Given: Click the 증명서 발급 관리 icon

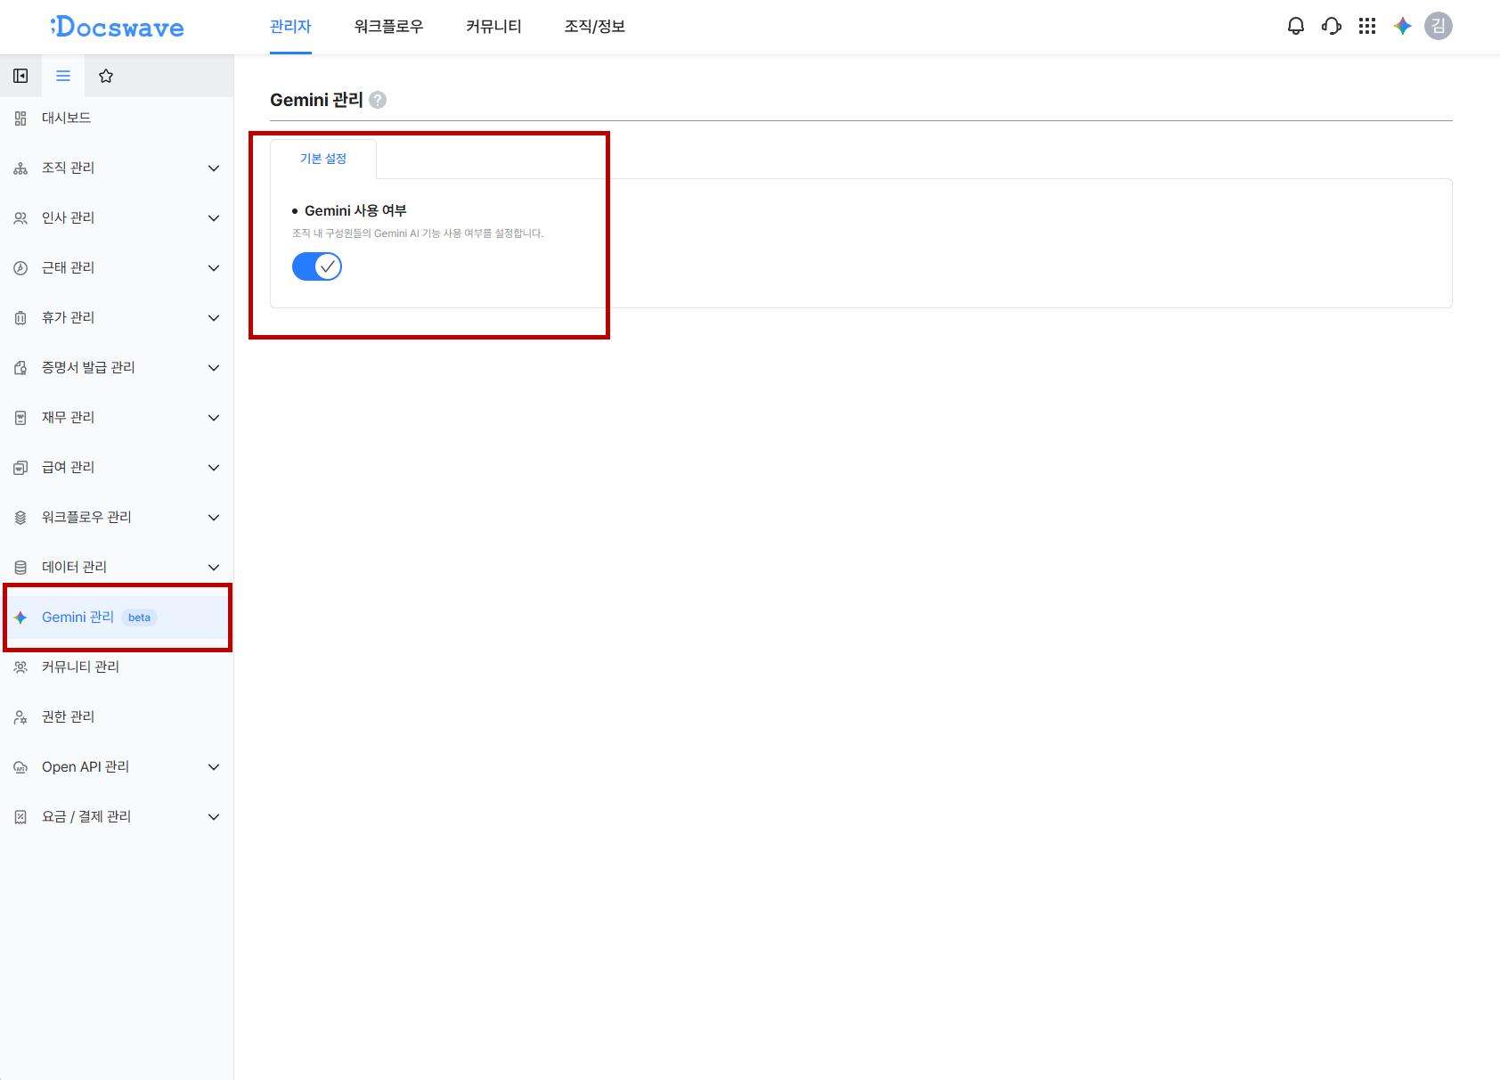Looking at the screenshot, I should [20, 368].
